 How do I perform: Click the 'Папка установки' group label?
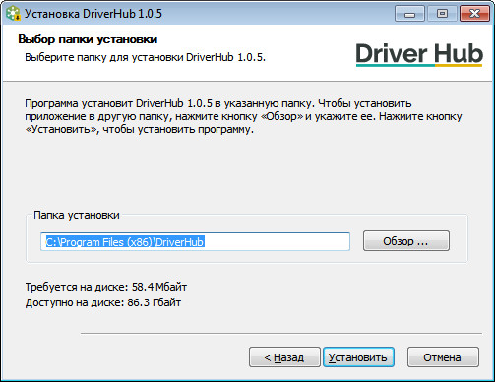click(77, 215)
